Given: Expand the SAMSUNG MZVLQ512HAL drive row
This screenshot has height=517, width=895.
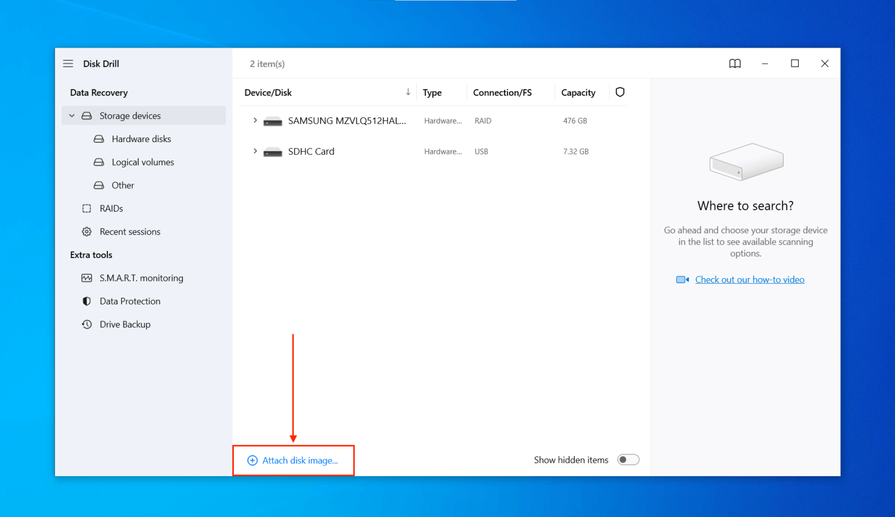Looking at the screenshot, I should [255, 120].
